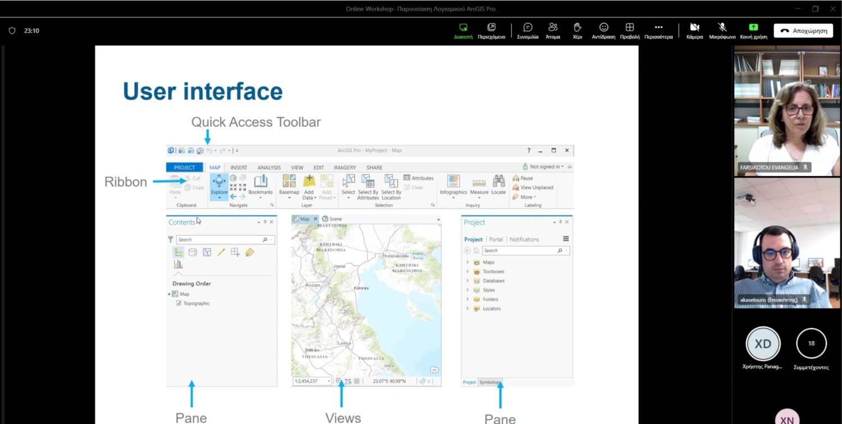842x424 pixels.
Task: Turn on camera with Κάμερα button
Action: coord(694,30)
